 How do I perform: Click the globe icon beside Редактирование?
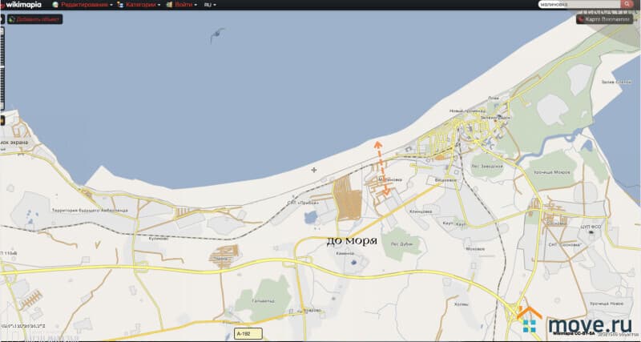click(55, 5)
